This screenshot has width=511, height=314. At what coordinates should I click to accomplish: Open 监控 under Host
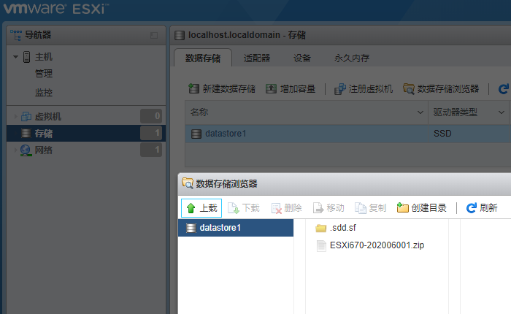tap(44, 93)
